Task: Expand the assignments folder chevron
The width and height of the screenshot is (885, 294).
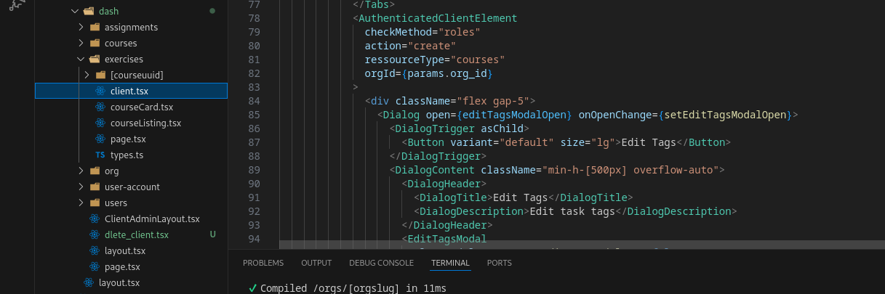Action: [x=81, y=28]
